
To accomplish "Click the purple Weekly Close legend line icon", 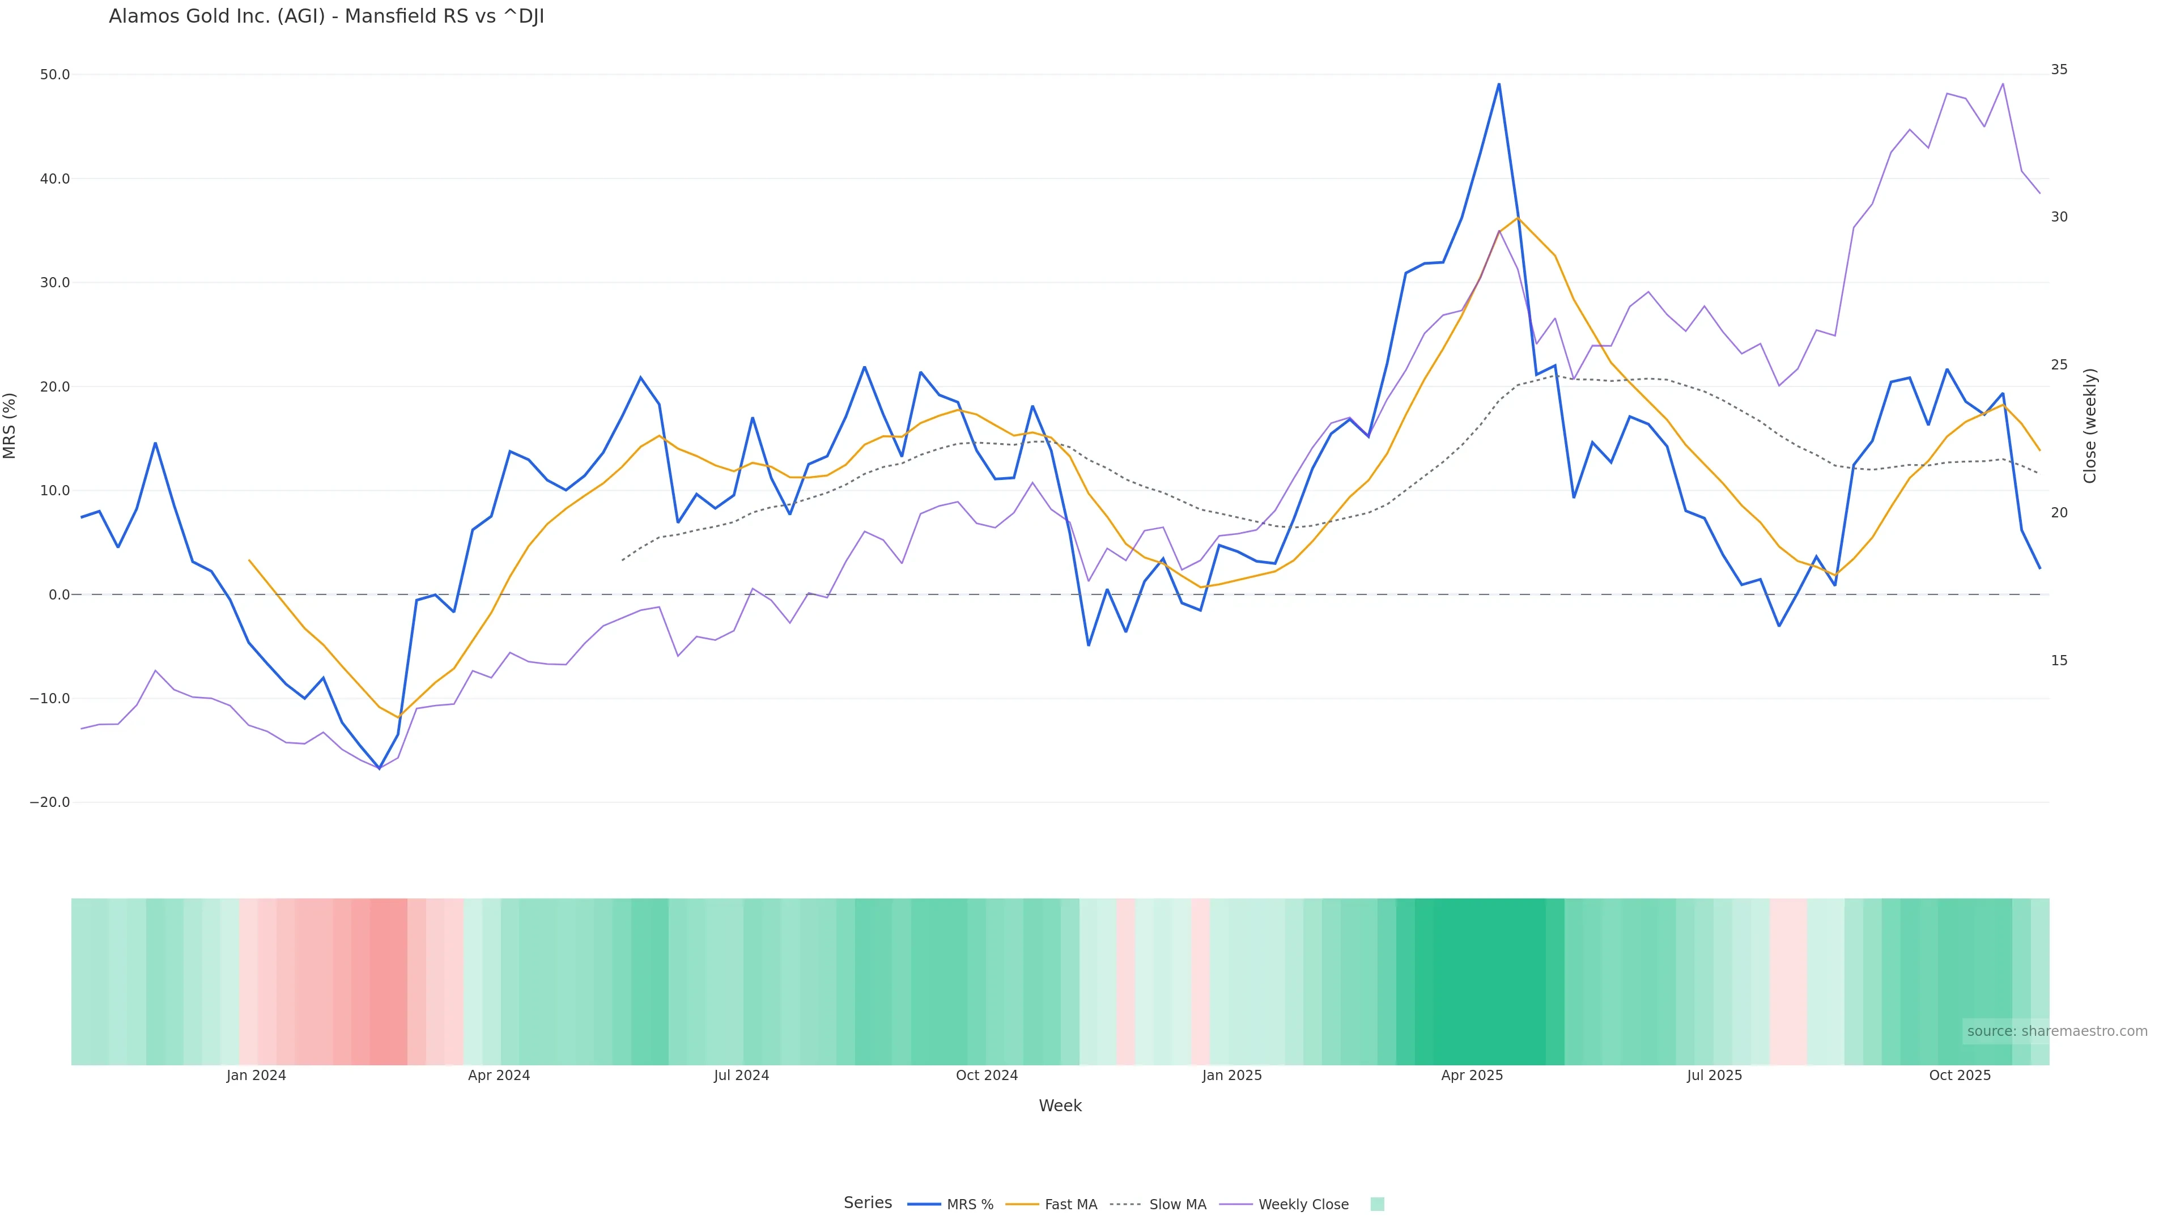I will (1236, 1205).
